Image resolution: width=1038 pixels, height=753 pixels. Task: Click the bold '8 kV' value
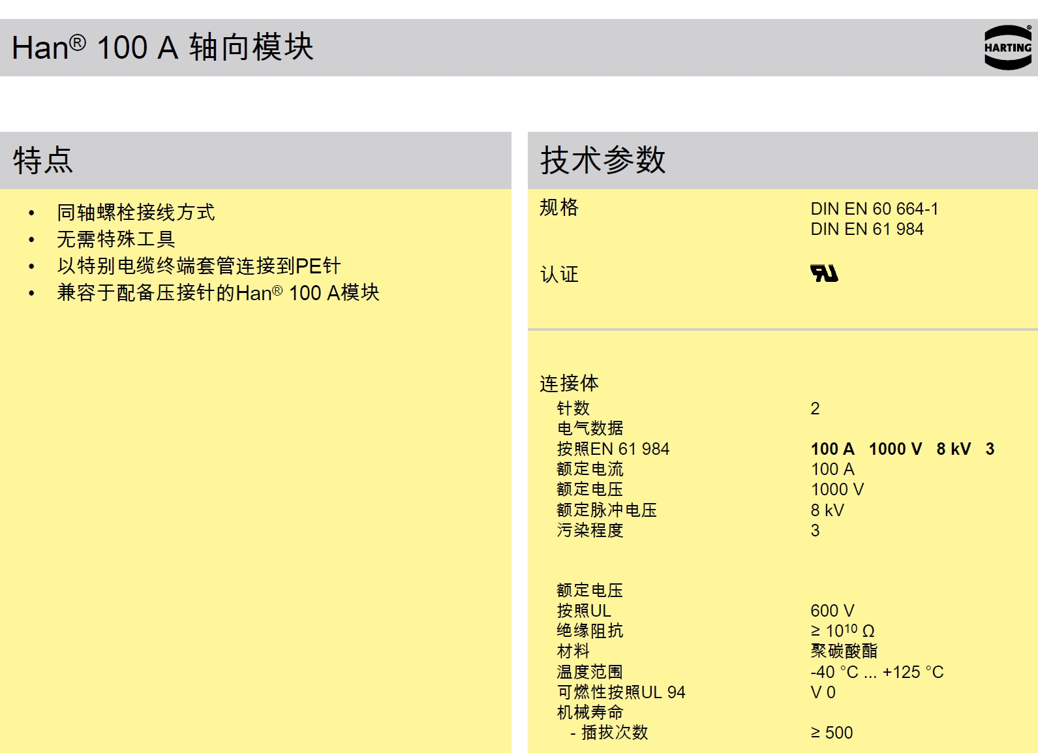954,449
